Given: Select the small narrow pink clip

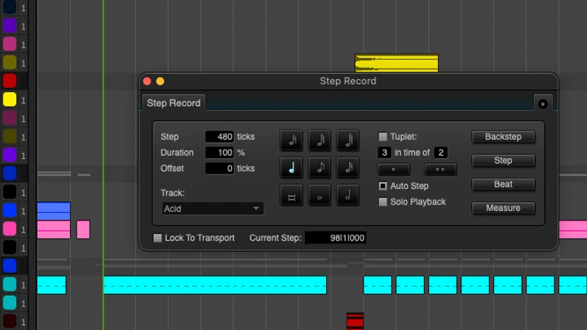Looking at the screenshot, I should coord(83,229).
